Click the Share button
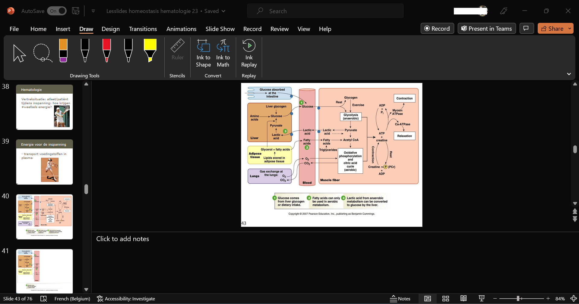This screenshot has width=579, height=304. [552, 29]
